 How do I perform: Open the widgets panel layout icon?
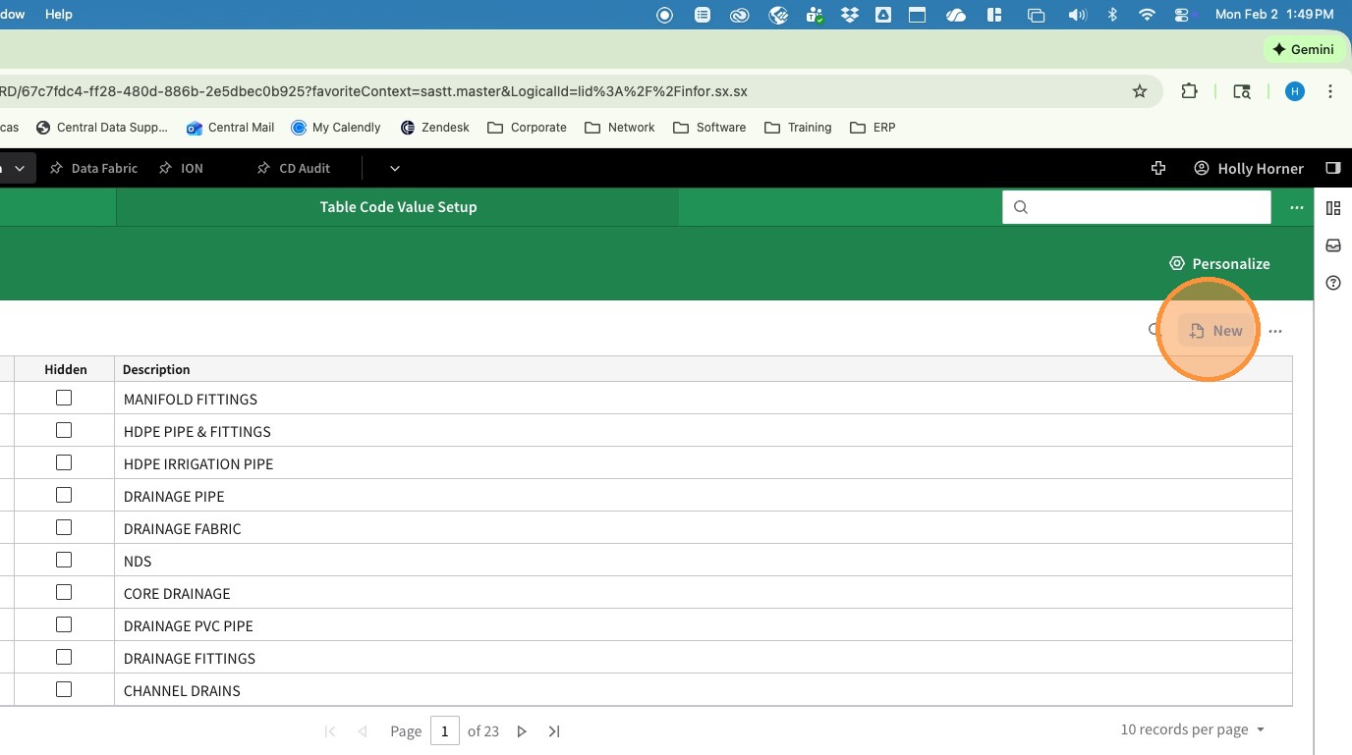(x=1333, y=208)
